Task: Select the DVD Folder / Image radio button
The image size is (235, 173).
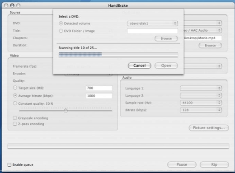Action: point(61,31)
